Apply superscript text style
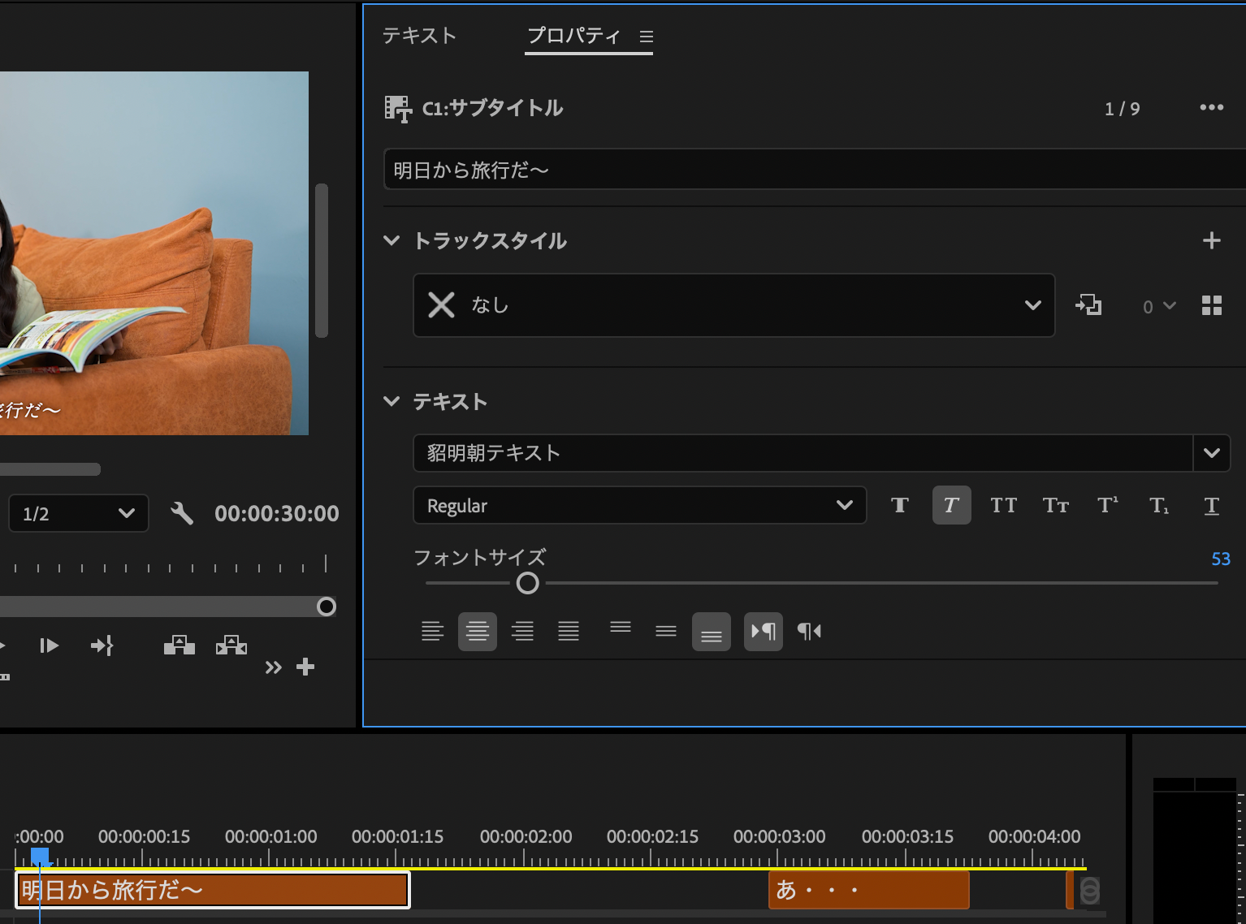Image resolution: width=1246 pixels, height=924 pixels. tap(1107, 506)
